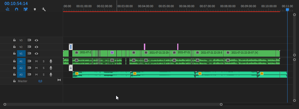
Task: Add a marker with the marker icon
Action: click(35, 9)
